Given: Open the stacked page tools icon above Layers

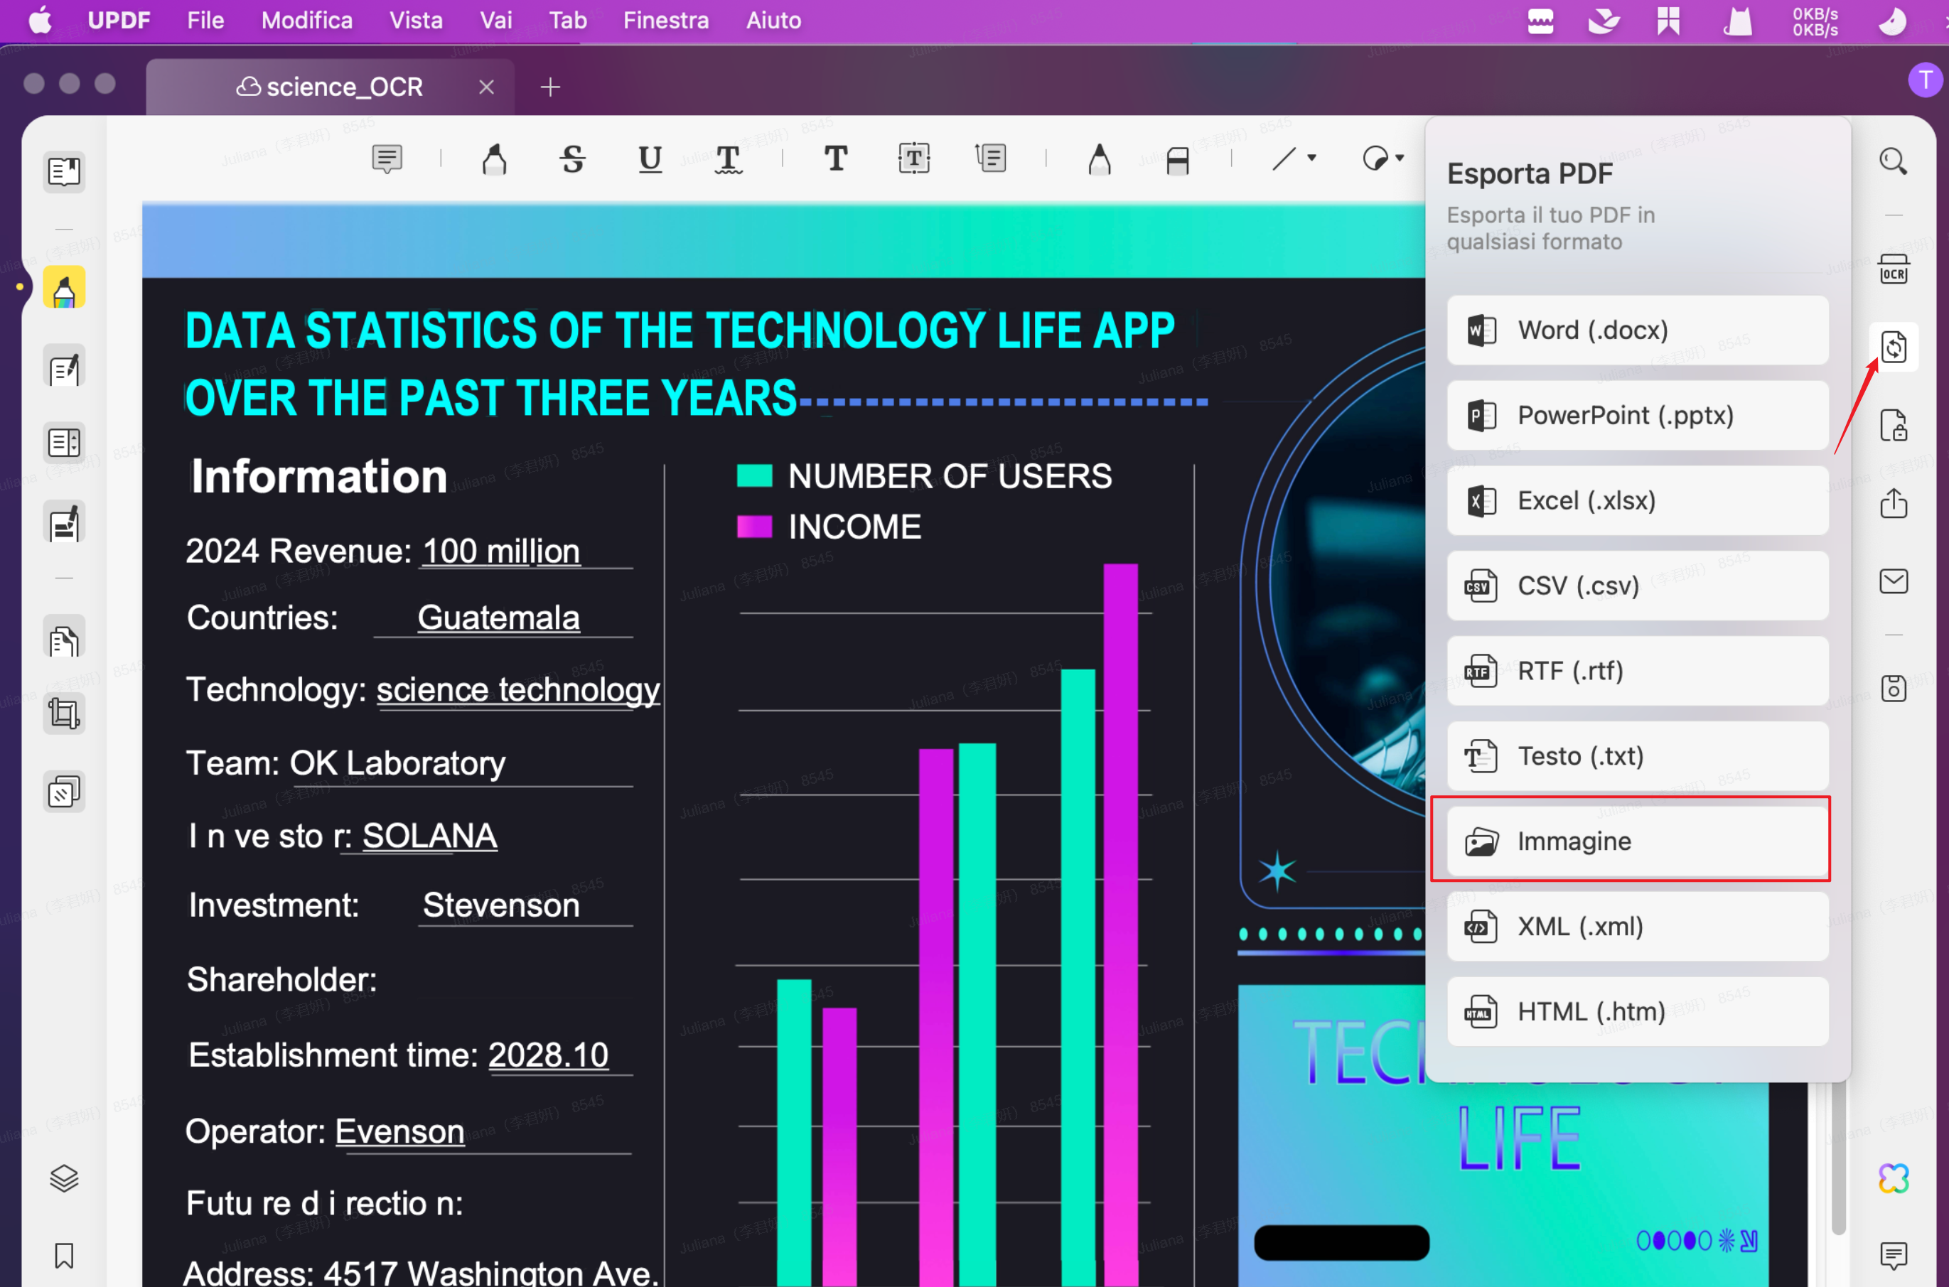Looking at the screenshot, I should (64, 791).
